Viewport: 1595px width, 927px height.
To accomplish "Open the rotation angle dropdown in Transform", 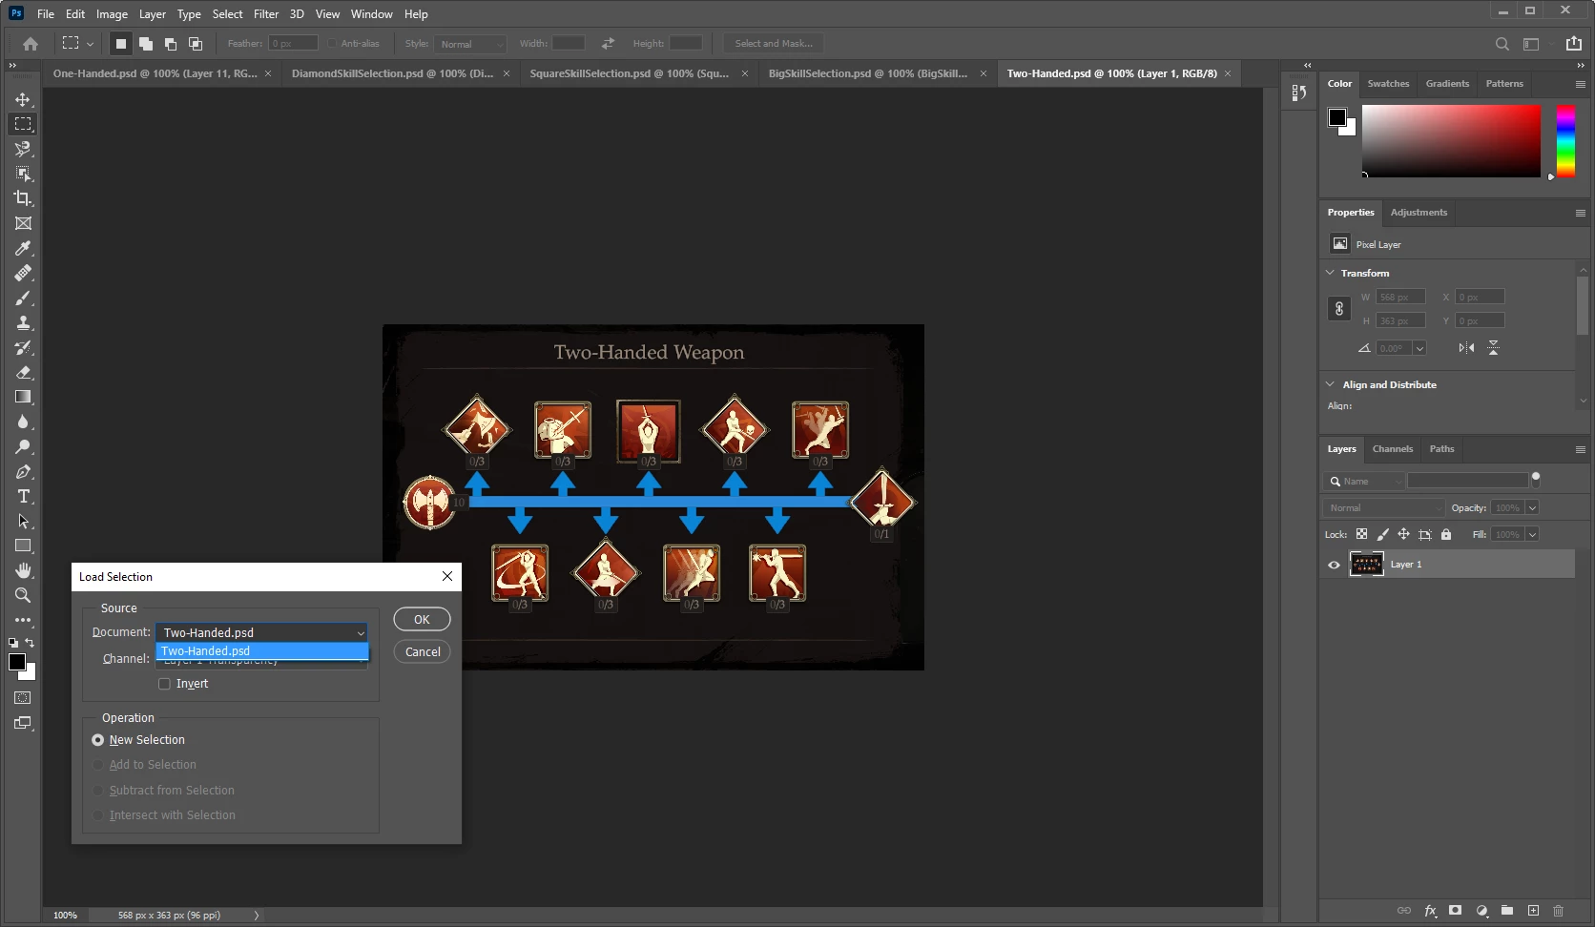I will [x=1419, y=348].
